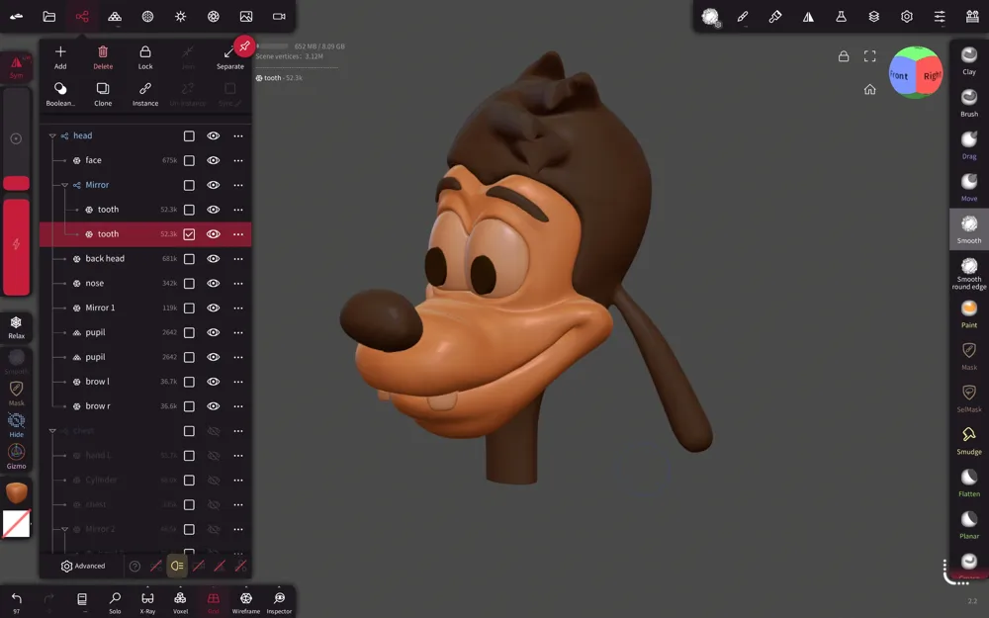Open the Files folder menu

[x=49, y=17]
